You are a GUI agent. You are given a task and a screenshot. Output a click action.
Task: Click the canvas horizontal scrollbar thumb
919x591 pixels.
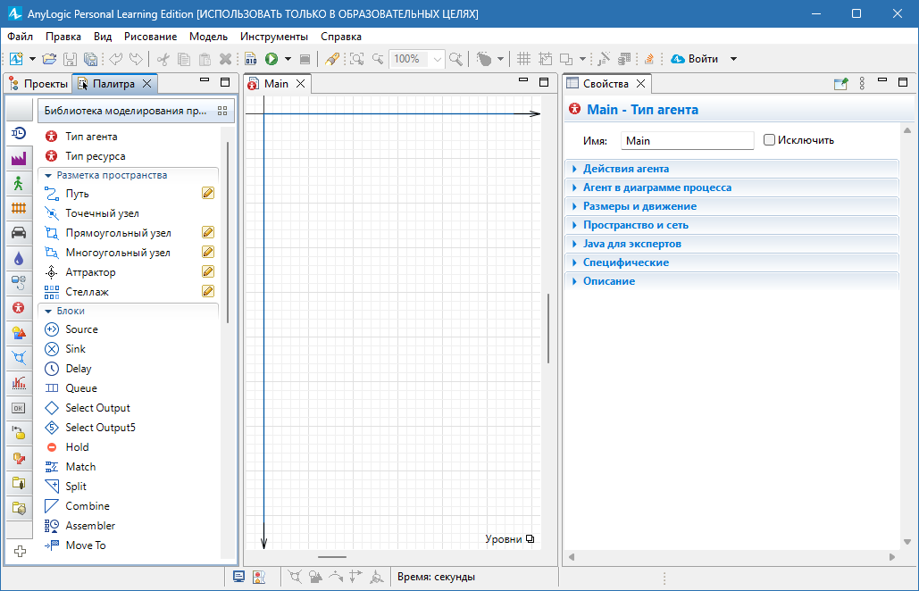(332, 557)
